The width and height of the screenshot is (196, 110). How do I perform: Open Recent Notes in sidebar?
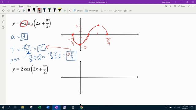click(x=3, y=27)
